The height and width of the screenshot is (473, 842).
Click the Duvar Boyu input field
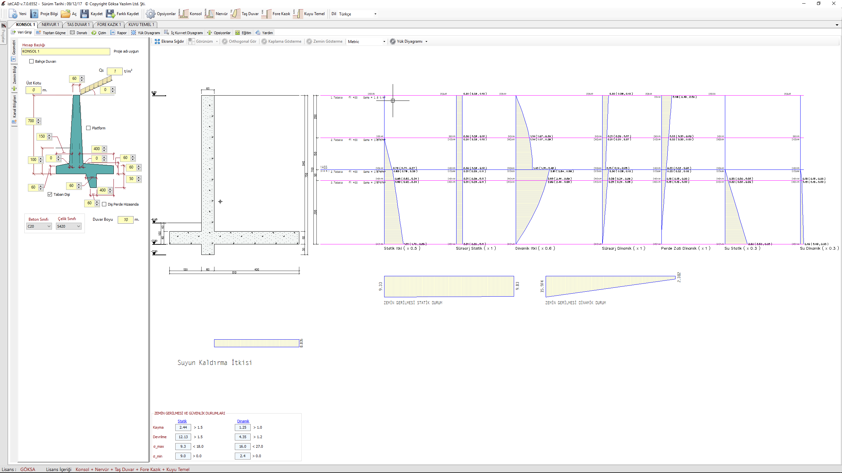click(126, 220)
